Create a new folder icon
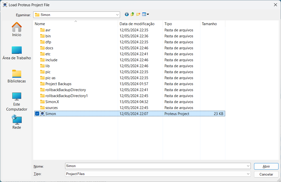The image size is (281, 182). (138, 14)
